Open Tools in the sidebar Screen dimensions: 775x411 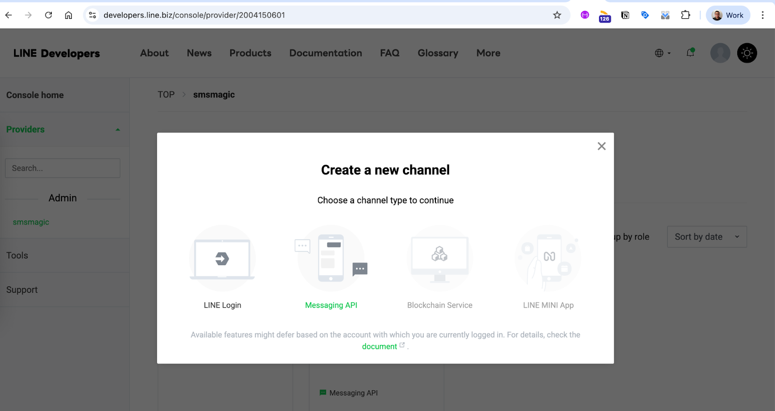point(17,255)
